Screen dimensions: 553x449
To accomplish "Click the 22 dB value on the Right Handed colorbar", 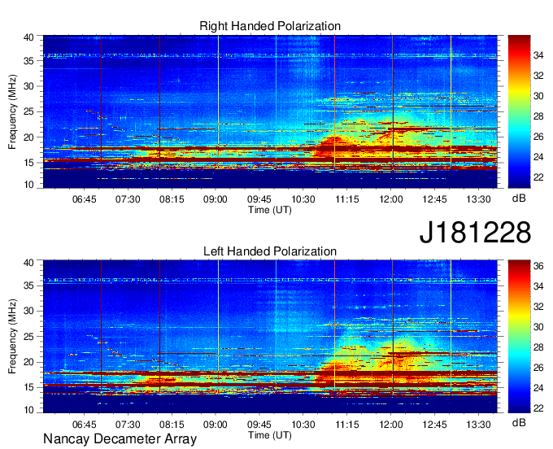I will (538, 177).
